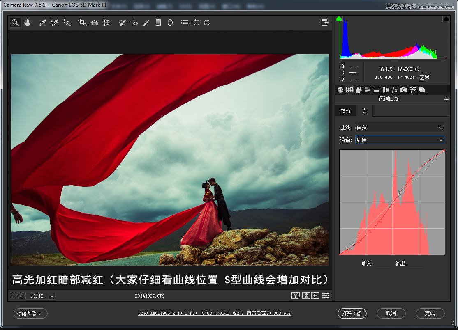Open the 通道 dropdown showing 红色

[x=400, y=140]
